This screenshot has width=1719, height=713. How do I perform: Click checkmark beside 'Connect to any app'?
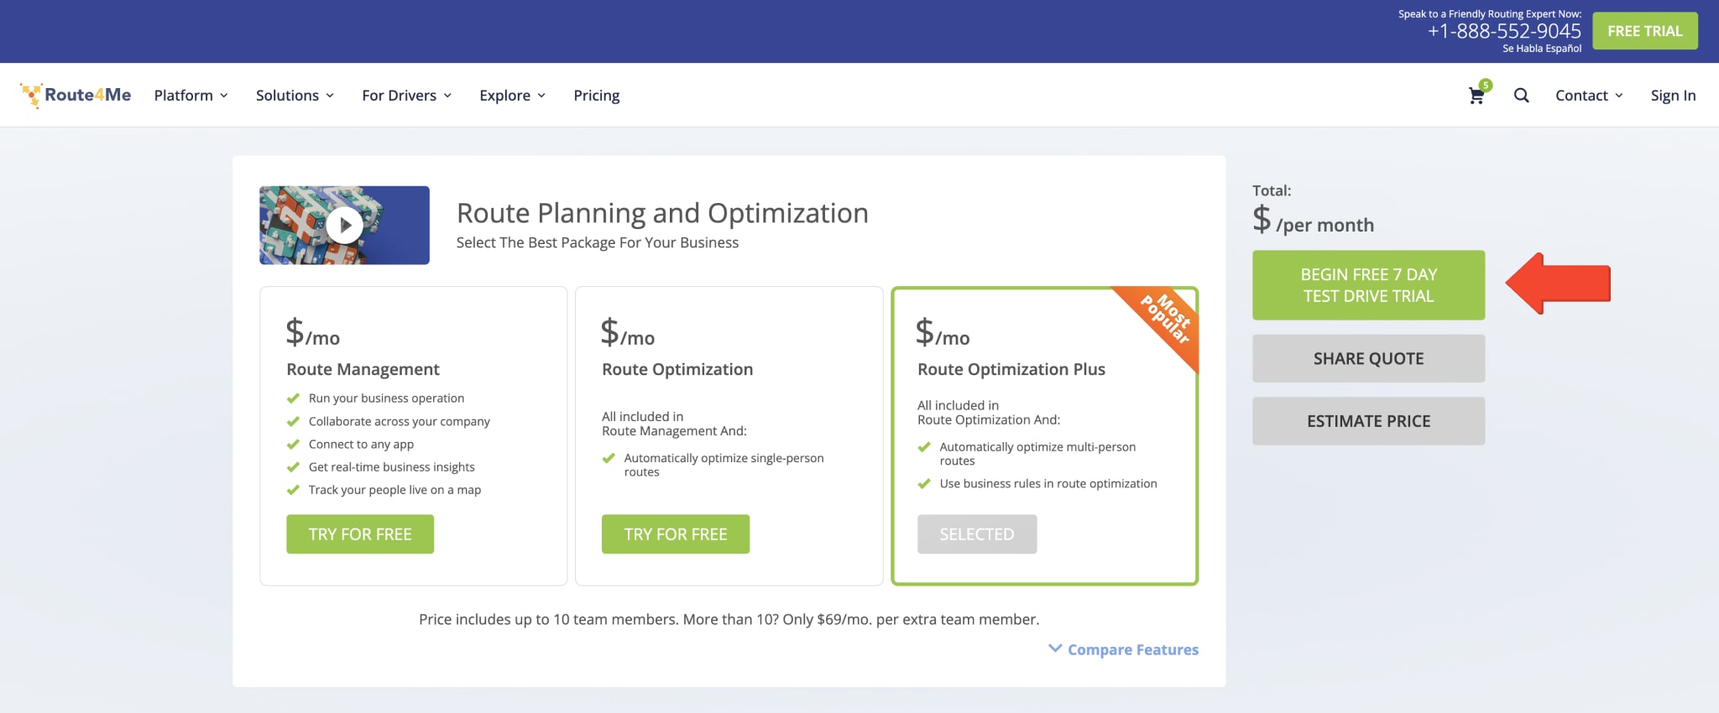point(293,445)
